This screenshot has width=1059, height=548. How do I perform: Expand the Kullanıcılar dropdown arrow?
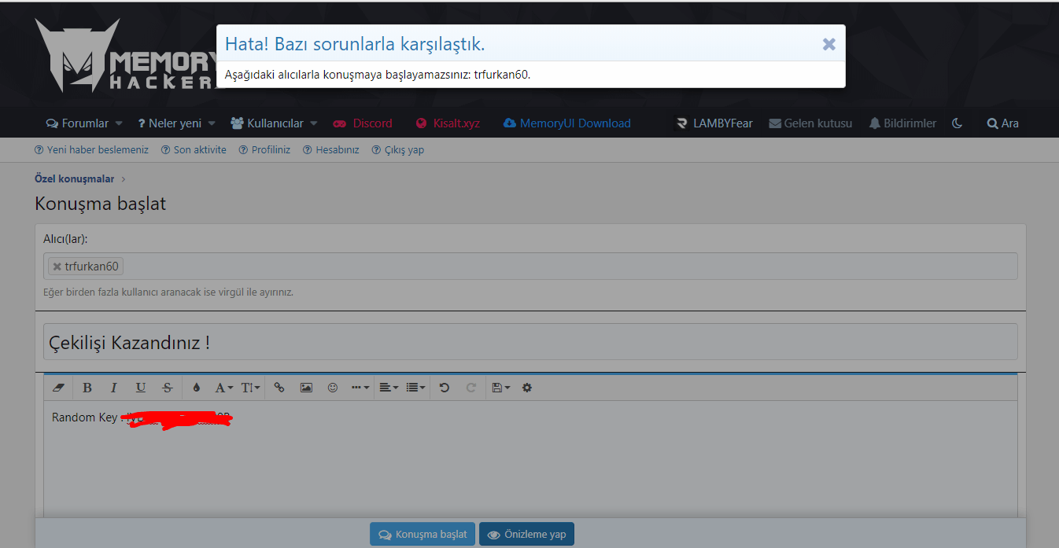[313, 123]
